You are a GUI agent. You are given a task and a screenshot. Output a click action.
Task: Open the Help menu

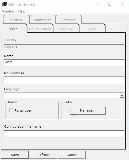point(22,11)
